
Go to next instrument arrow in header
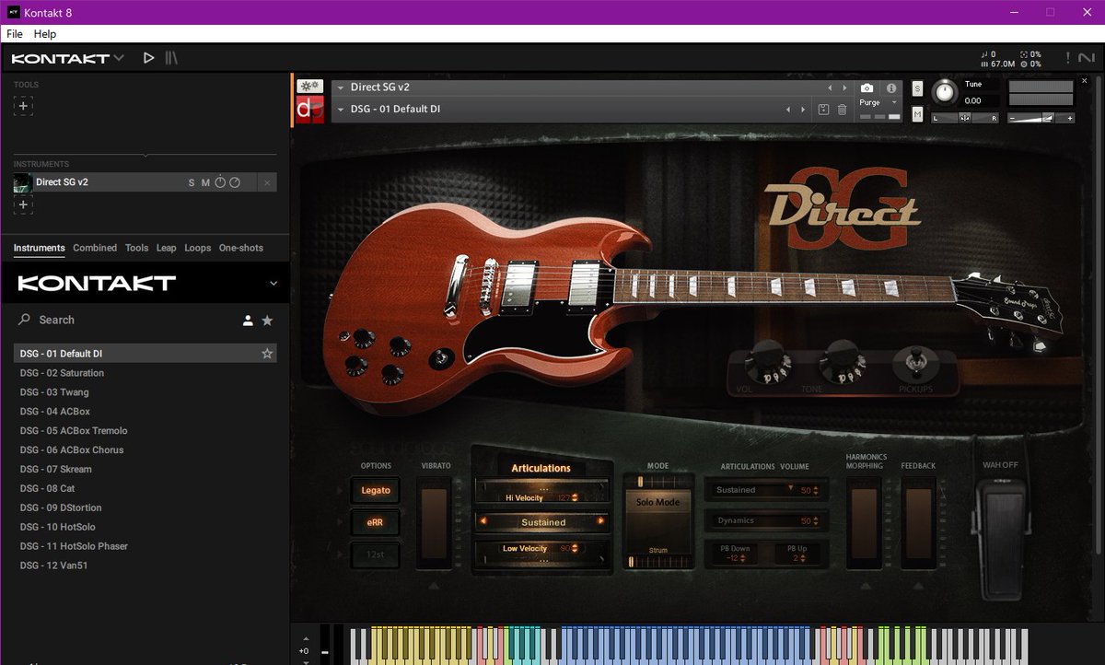pos(844,87)
